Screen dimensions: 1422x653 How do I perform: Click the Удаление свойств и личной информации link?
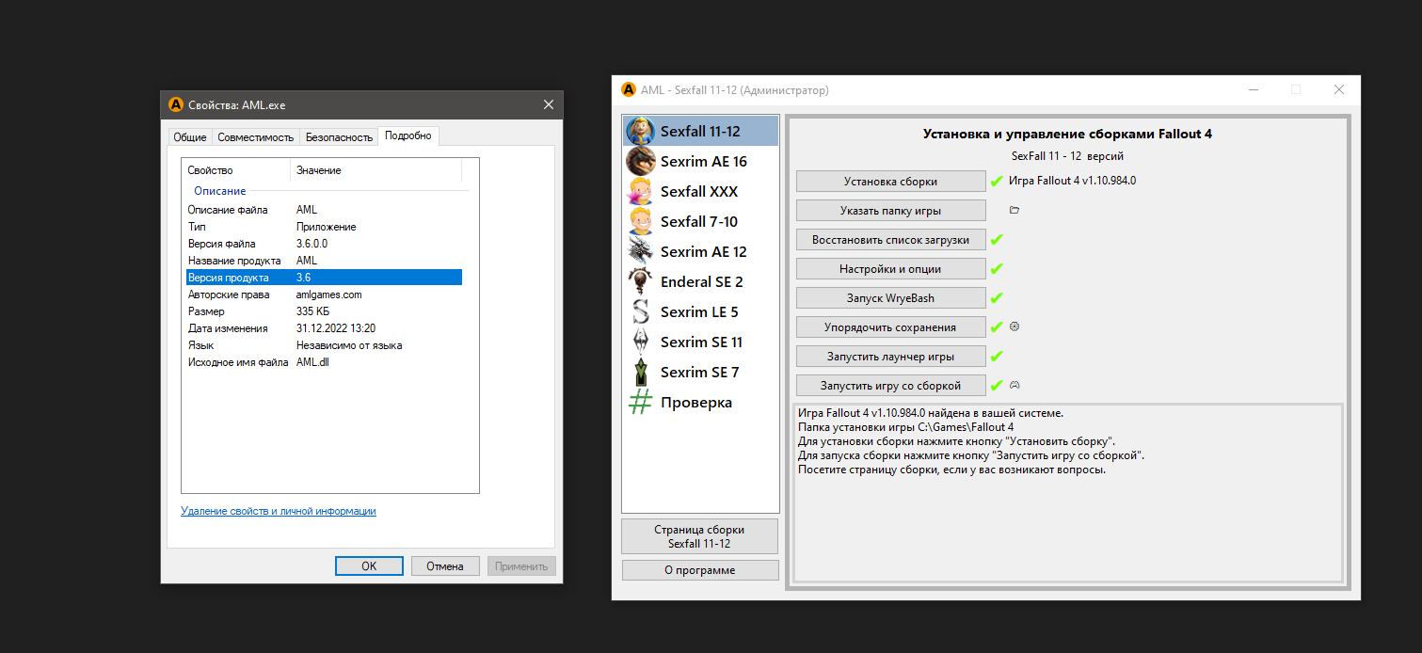pos(279,511)
